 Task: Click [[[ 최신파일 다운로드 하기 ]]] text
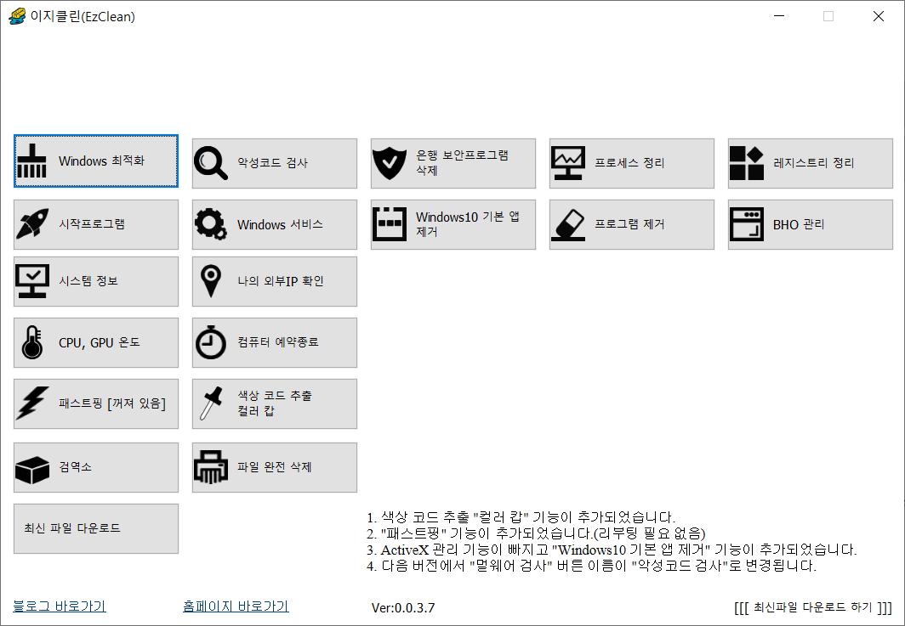click(812, 607)
